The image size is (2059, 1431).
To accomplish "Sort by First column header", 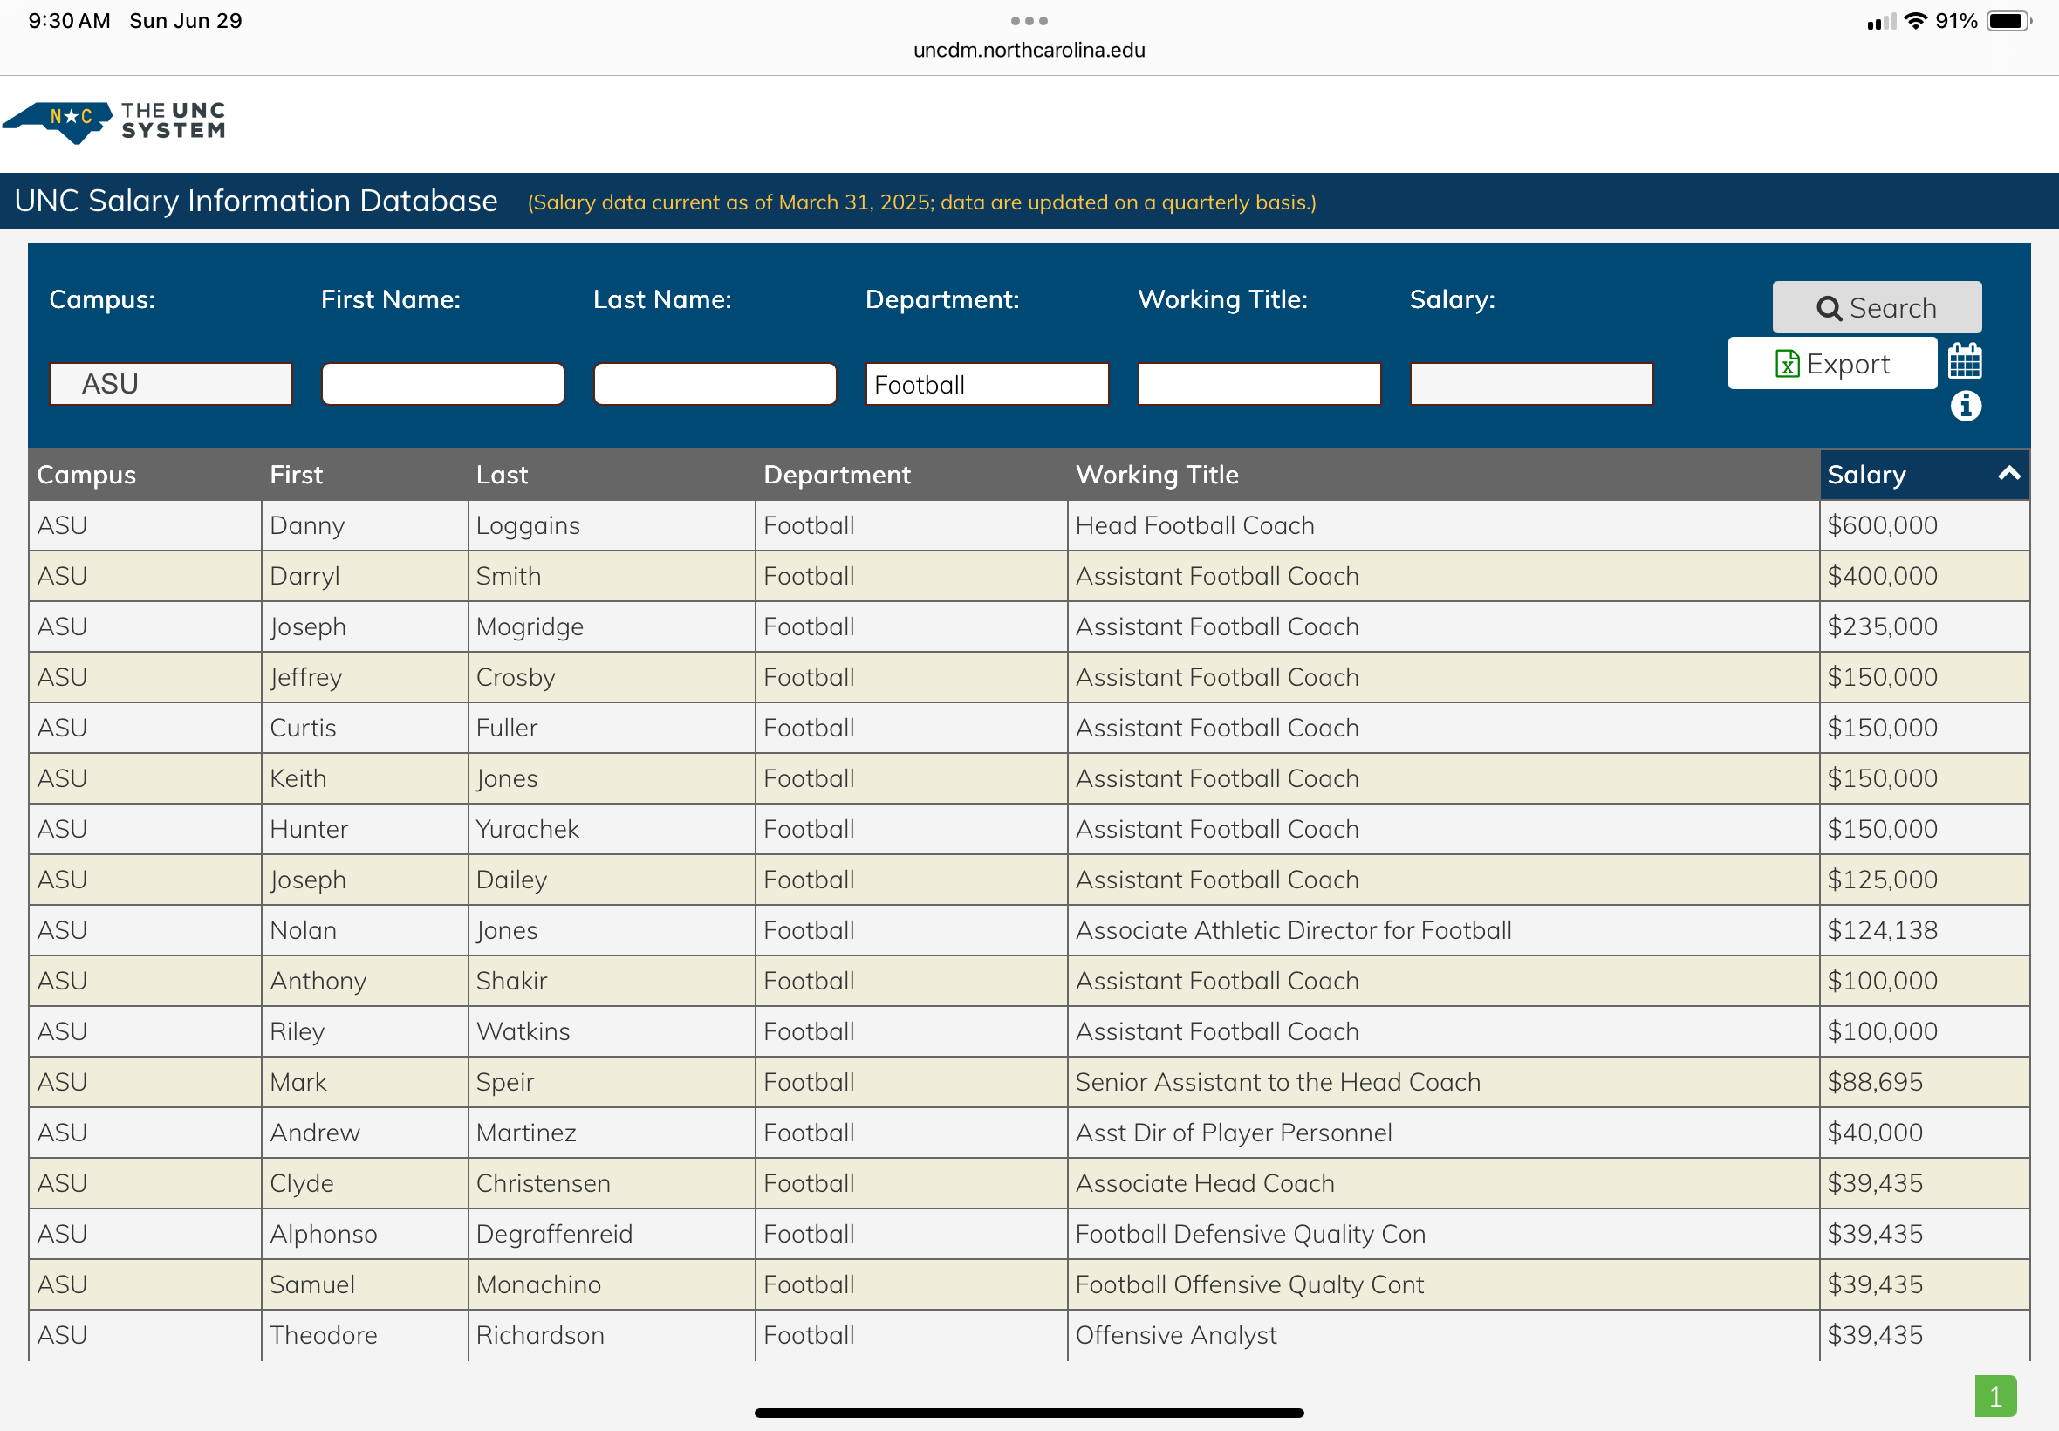I will point(296,475).
